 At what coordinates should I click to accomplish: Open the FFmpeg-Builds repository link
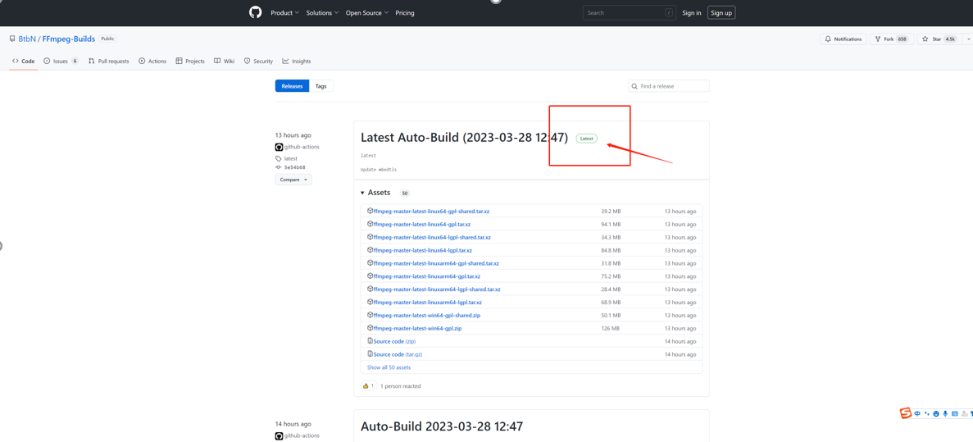point(69,39)
